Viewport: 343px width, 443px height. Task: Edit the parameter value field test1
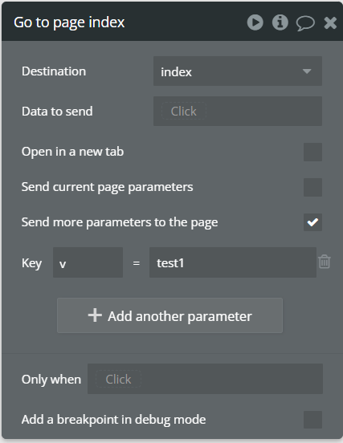[x=233, y=262]
